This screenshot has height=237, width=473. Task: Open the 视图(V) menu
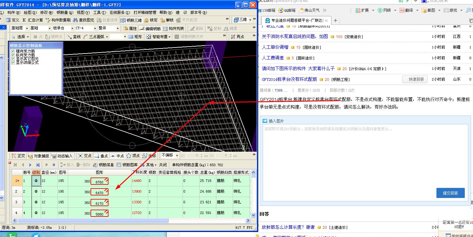click(83, 13)
